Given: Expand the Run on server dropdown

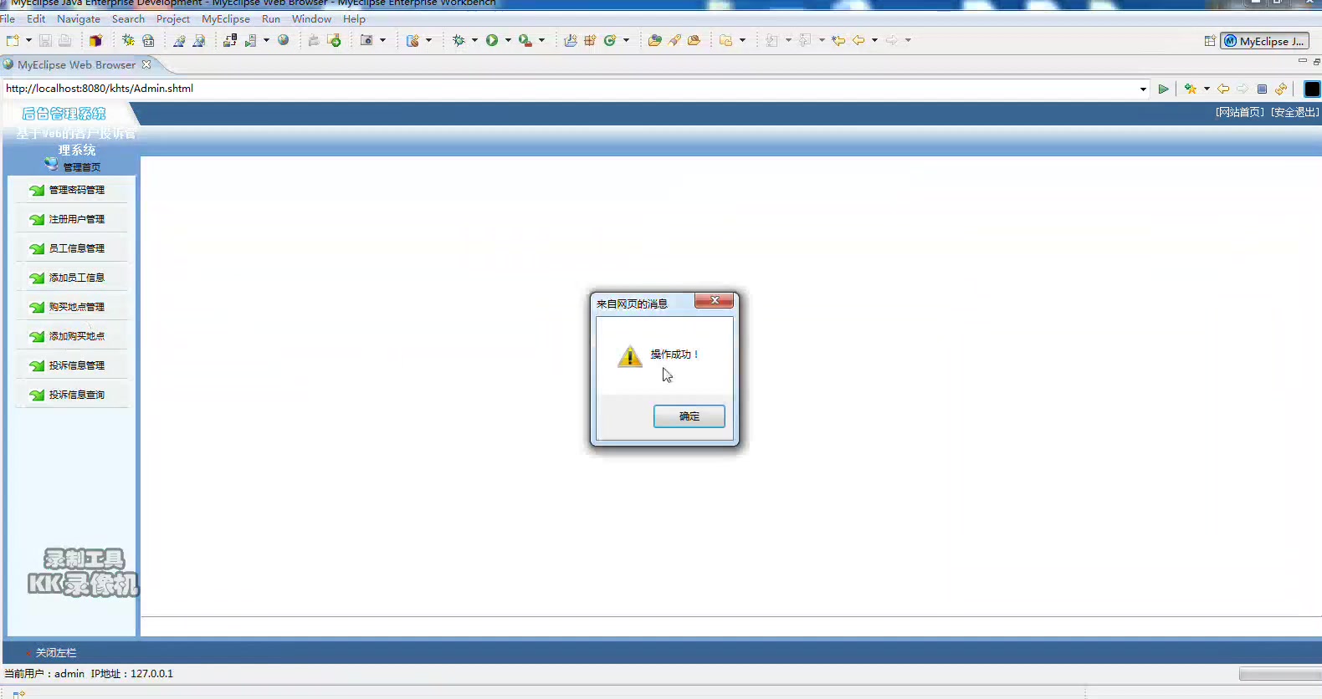Looking at the screenshot, I should pyautogui.click(x=267, y=40).
